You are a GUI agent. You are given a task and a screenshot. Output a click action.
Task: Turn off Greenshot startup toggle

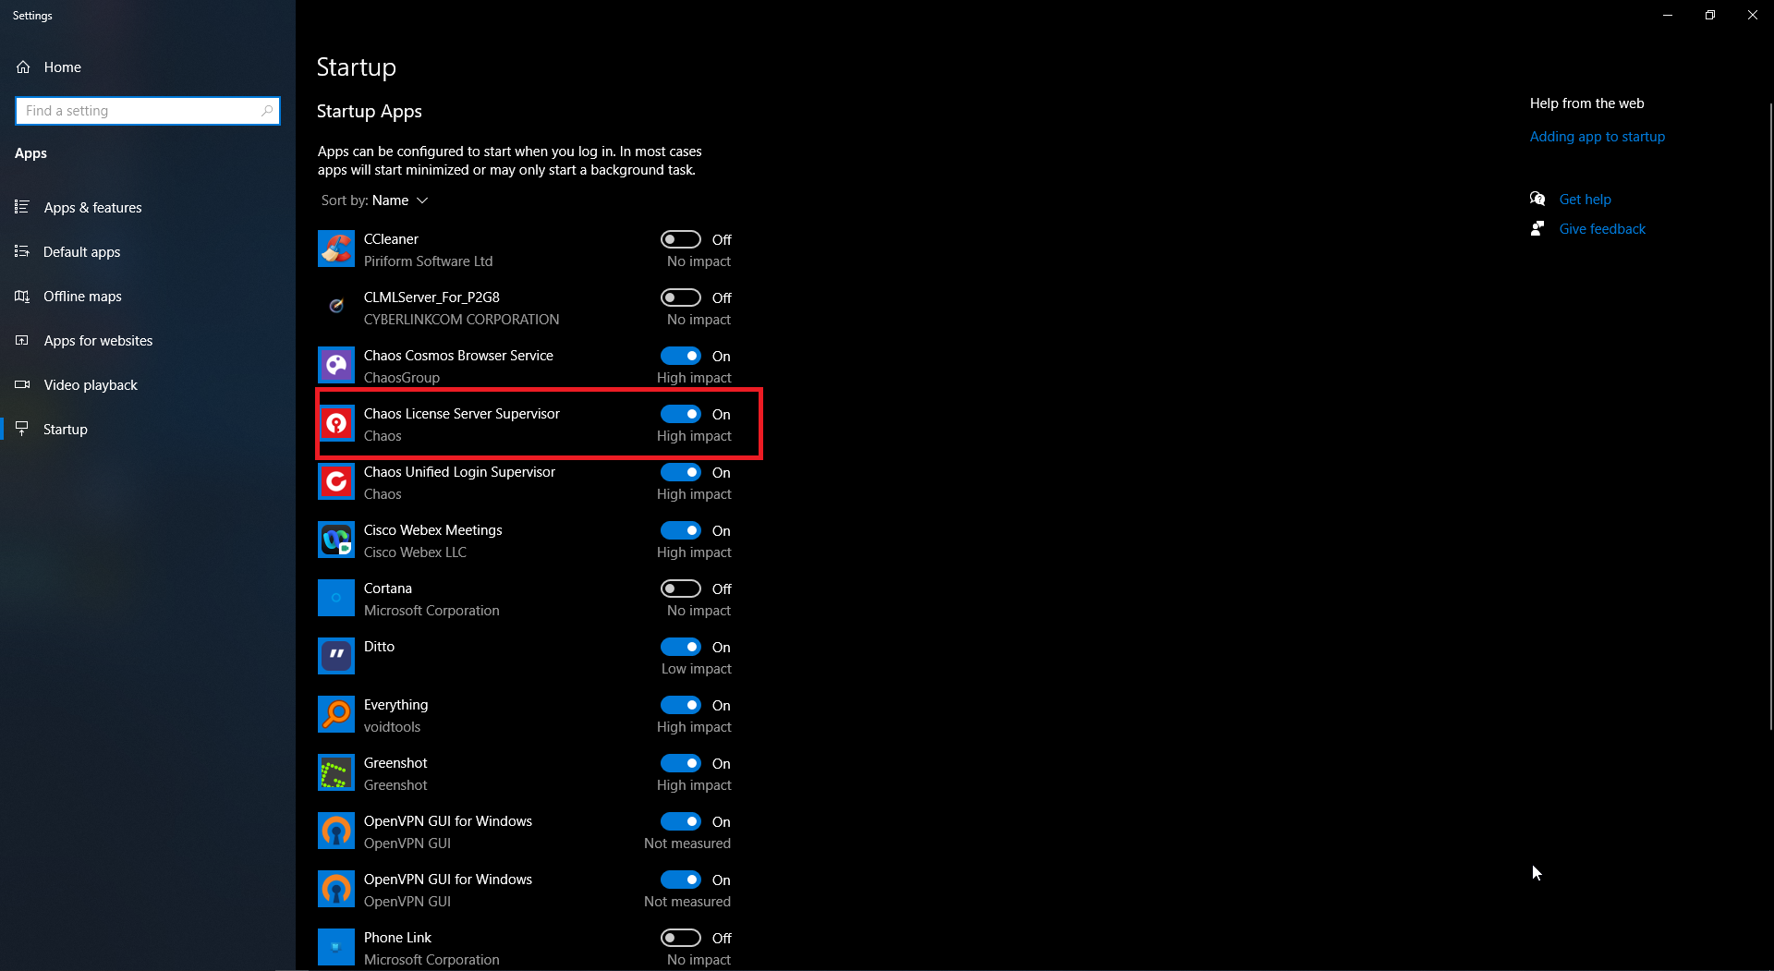coord(681,763)
